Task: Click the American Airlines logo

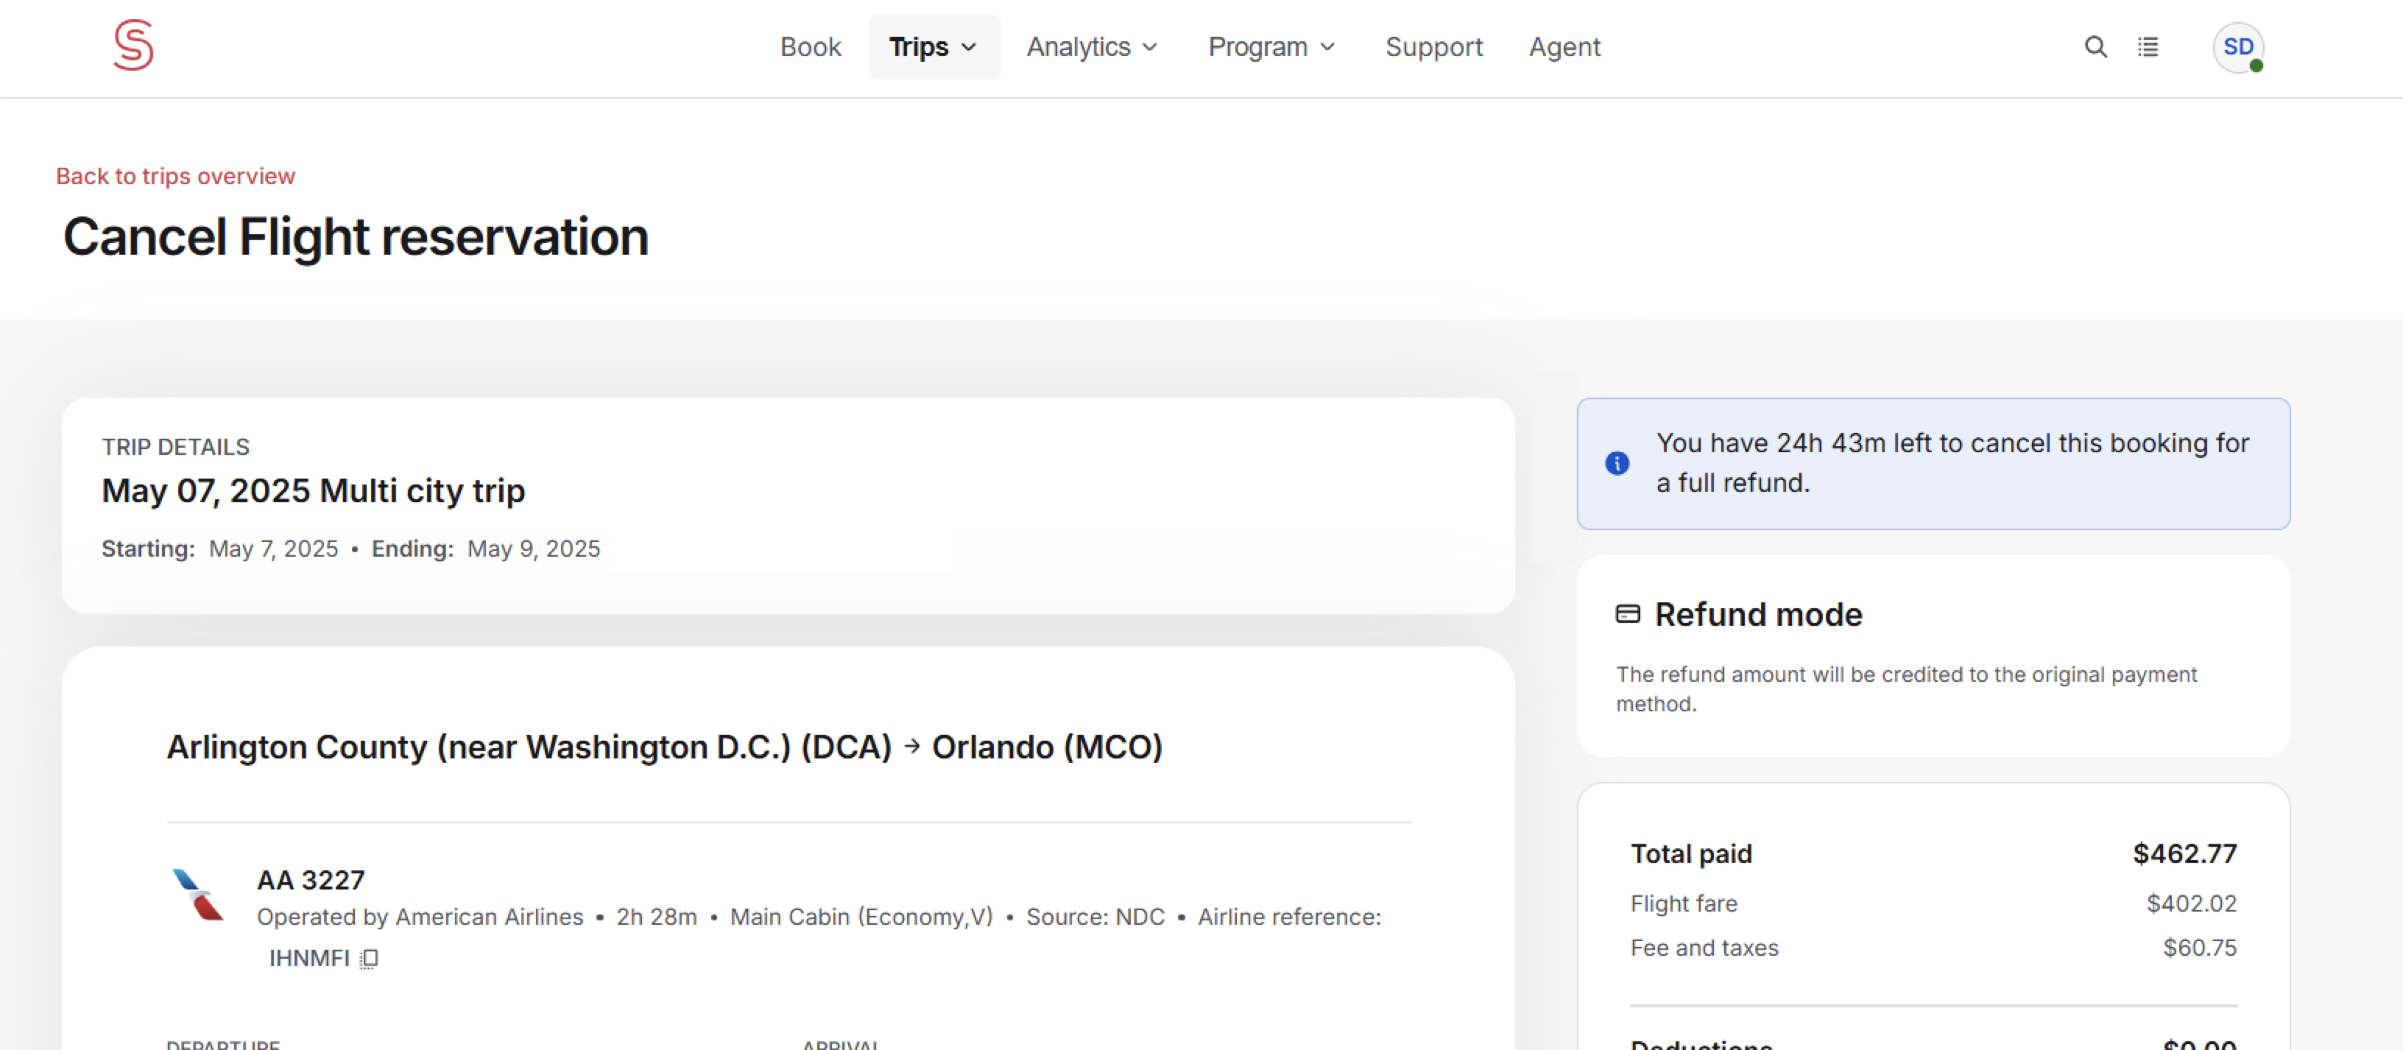Action: tap(198, 894)
